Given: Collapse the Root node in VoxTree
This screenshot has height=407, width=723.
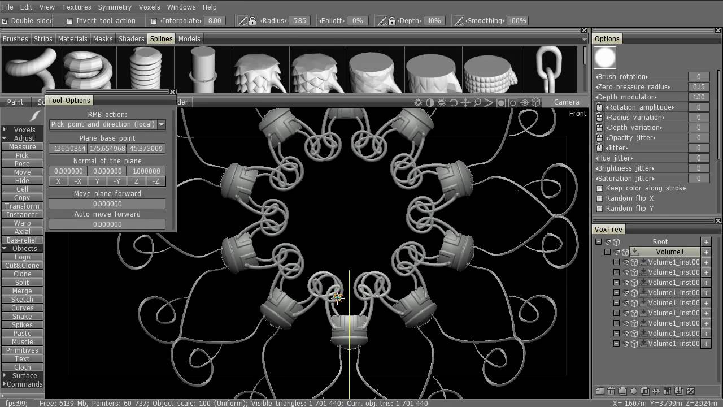Looking at the screenshot, I should tap(599, 242).
